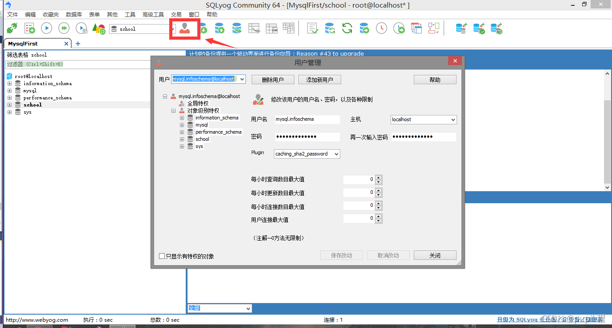The image size is (612, 328).
Task: Click the database with green up-arrow icon
Action: 220,29
